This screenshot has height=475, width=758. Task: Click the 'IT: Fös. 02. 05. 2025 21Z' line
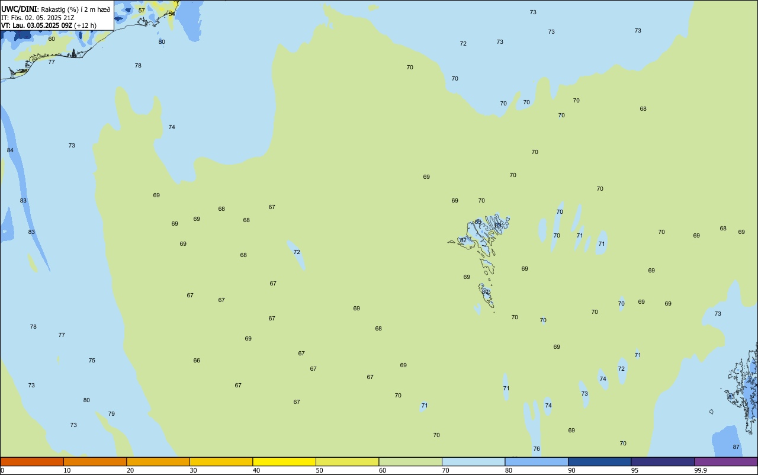click(x=38, y=18)
